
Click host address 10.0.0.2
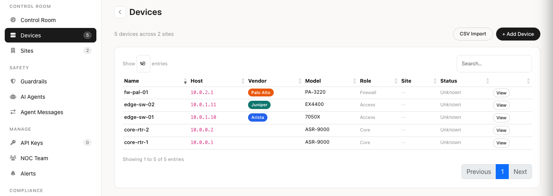click(x=202, y=130)
